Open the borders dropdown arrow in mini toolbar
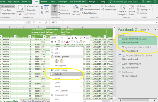 (75, 42)
